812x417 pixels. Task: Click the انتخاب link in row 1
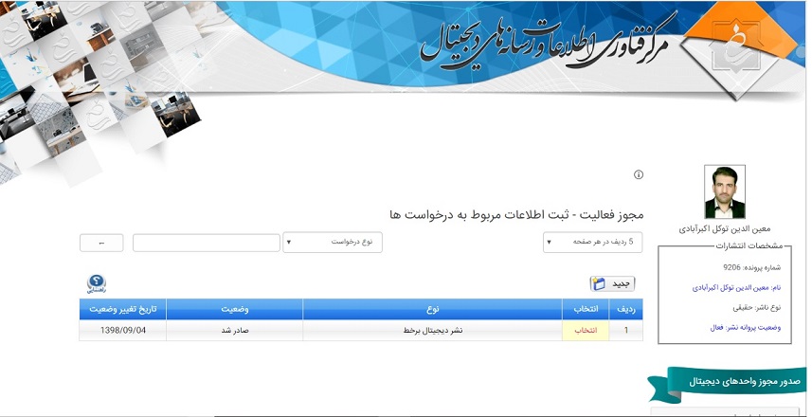(x=588, y=331)
